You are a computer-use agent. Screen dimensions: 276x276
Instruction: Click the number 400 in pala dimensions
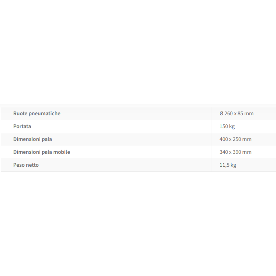pyautogui.click(x=224, y=139)
